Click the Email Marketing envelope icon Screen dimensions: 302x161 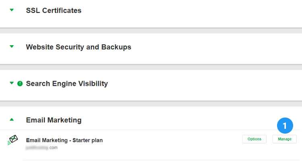pos(13,140)
